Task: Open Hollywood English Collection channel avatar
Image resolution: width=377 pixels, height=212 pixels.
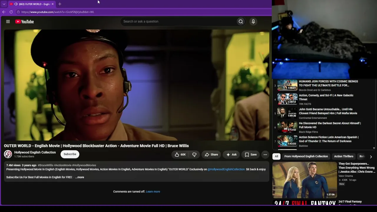Action: click(x=8, y=154)
